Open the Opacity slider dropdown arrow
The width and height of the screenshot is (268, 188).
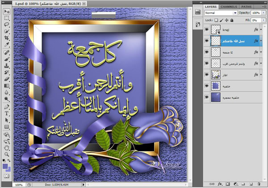tap(262, 13)
